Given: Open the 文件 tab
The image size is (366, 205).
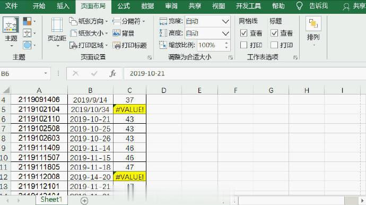Looking at the screenshot, I should click(11, 6).
